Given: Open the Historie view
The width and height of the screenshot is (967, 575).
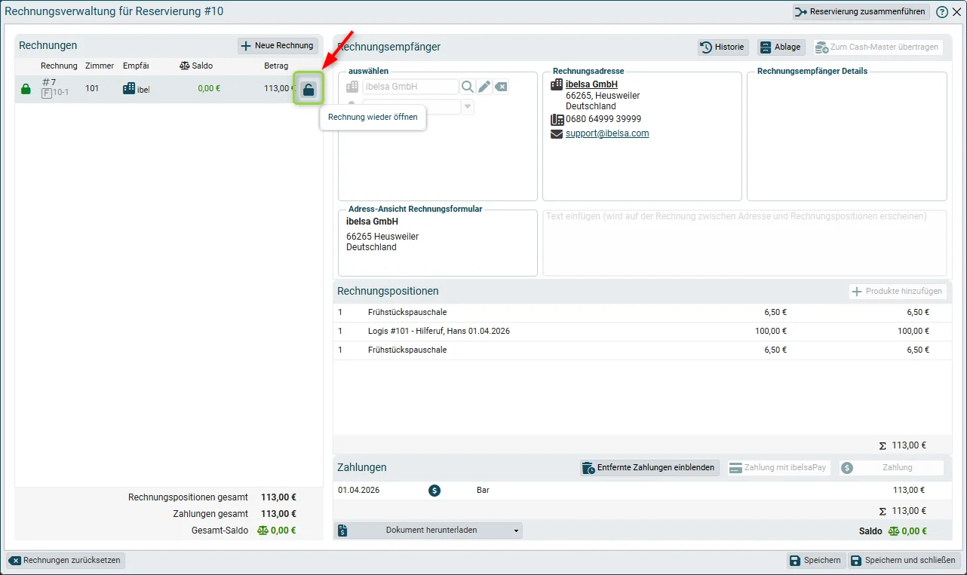Looking at the screenshot, I should 723,47.
